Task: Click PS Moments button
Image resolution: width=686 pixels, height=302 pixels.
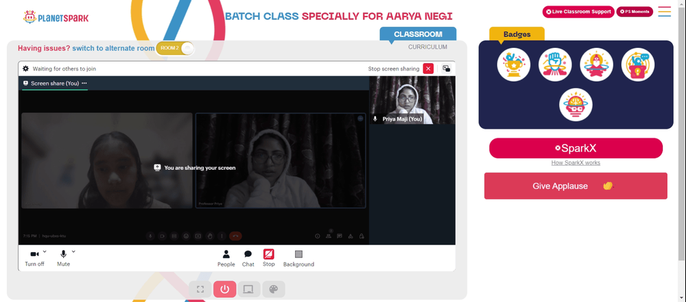Action: coord(635,12)
